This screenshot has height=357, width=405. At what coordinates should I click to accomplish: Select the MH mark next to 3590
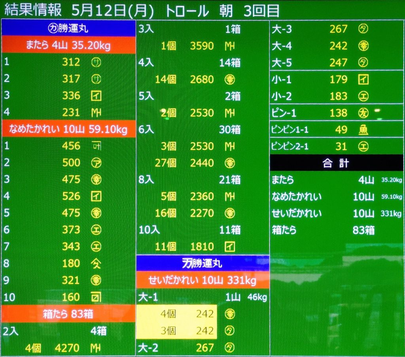tap(230, 46)
